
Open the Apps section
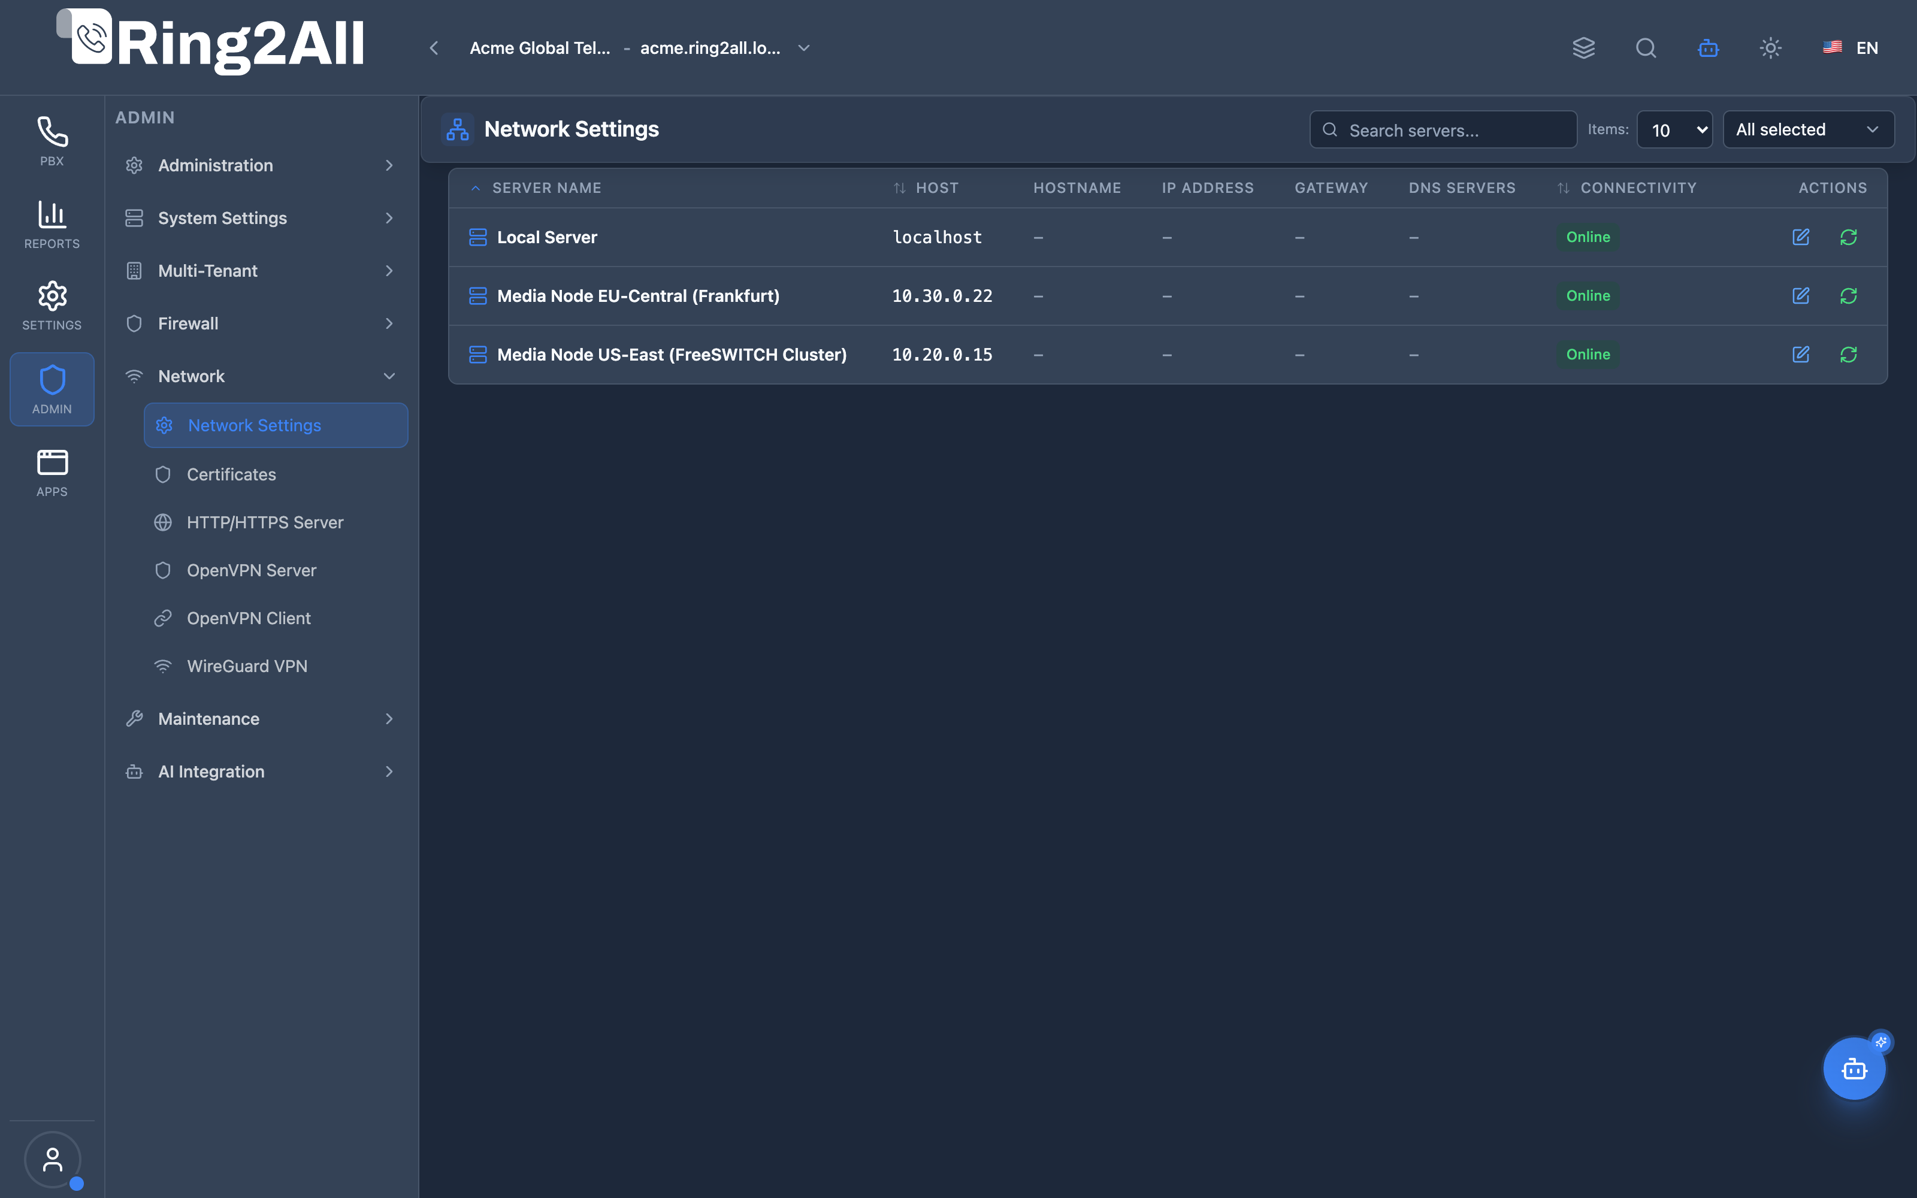(x=52, y=473)
